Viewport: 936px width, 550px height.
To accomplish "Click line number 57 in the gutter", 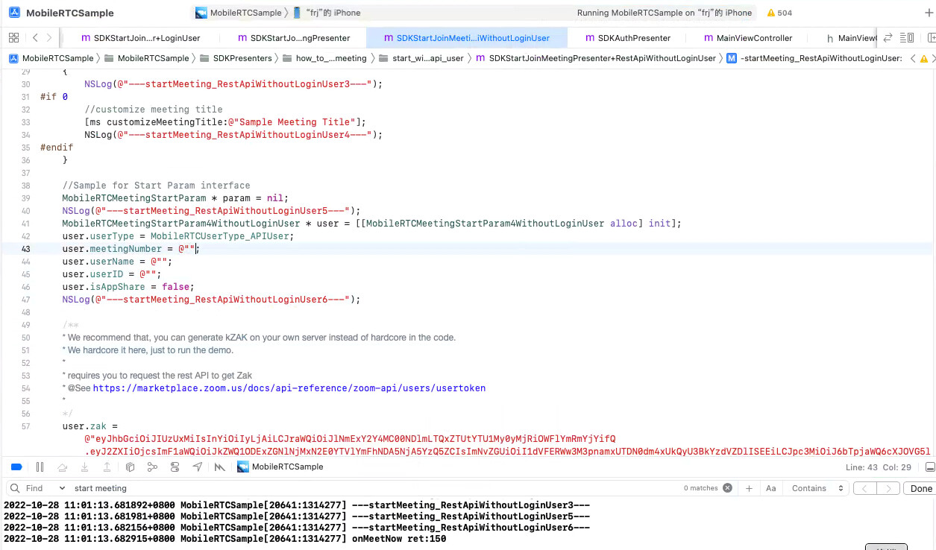I will pos(26,426).
